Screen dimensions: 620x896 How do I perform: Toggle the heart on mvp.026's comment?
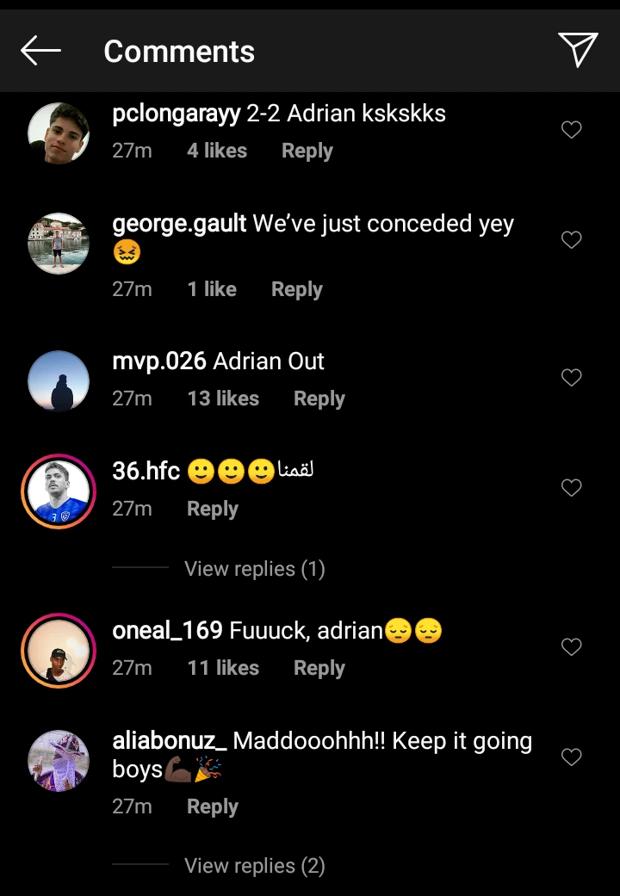click(x=572, y=378)
